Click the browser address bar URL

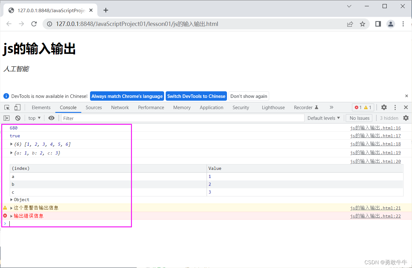tap(137, 24)
